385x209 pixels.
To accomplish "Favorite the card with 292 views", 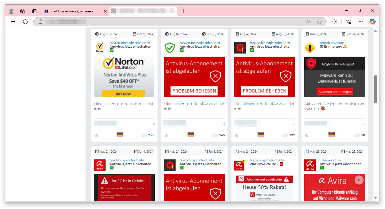I will [x=237, y=135].
